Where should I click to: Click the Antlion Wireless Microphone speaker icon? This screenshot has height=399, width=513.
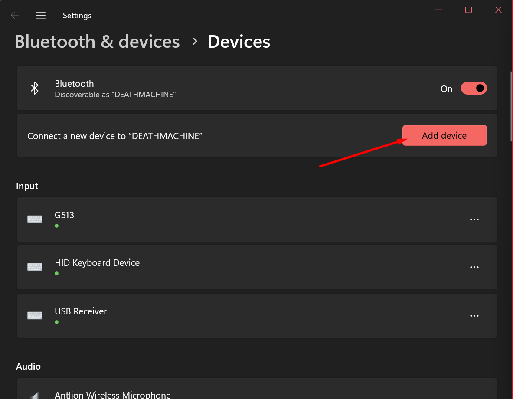(35, 395)
